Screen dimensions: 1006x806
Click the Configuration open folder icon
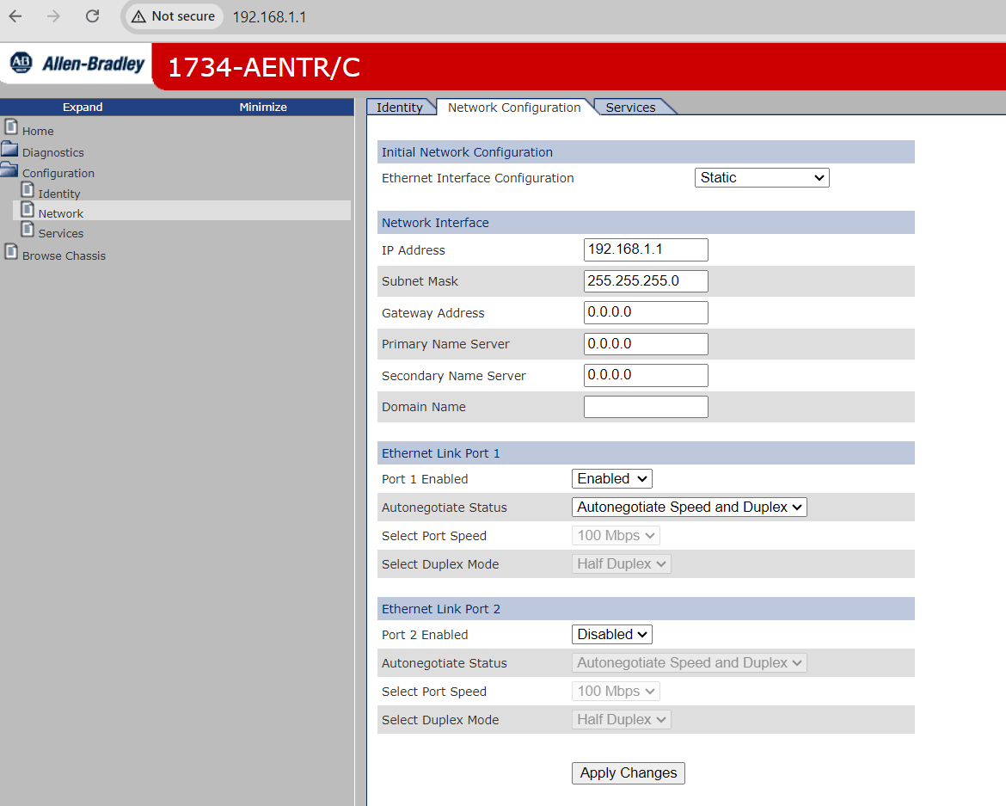tap(9, 169)
